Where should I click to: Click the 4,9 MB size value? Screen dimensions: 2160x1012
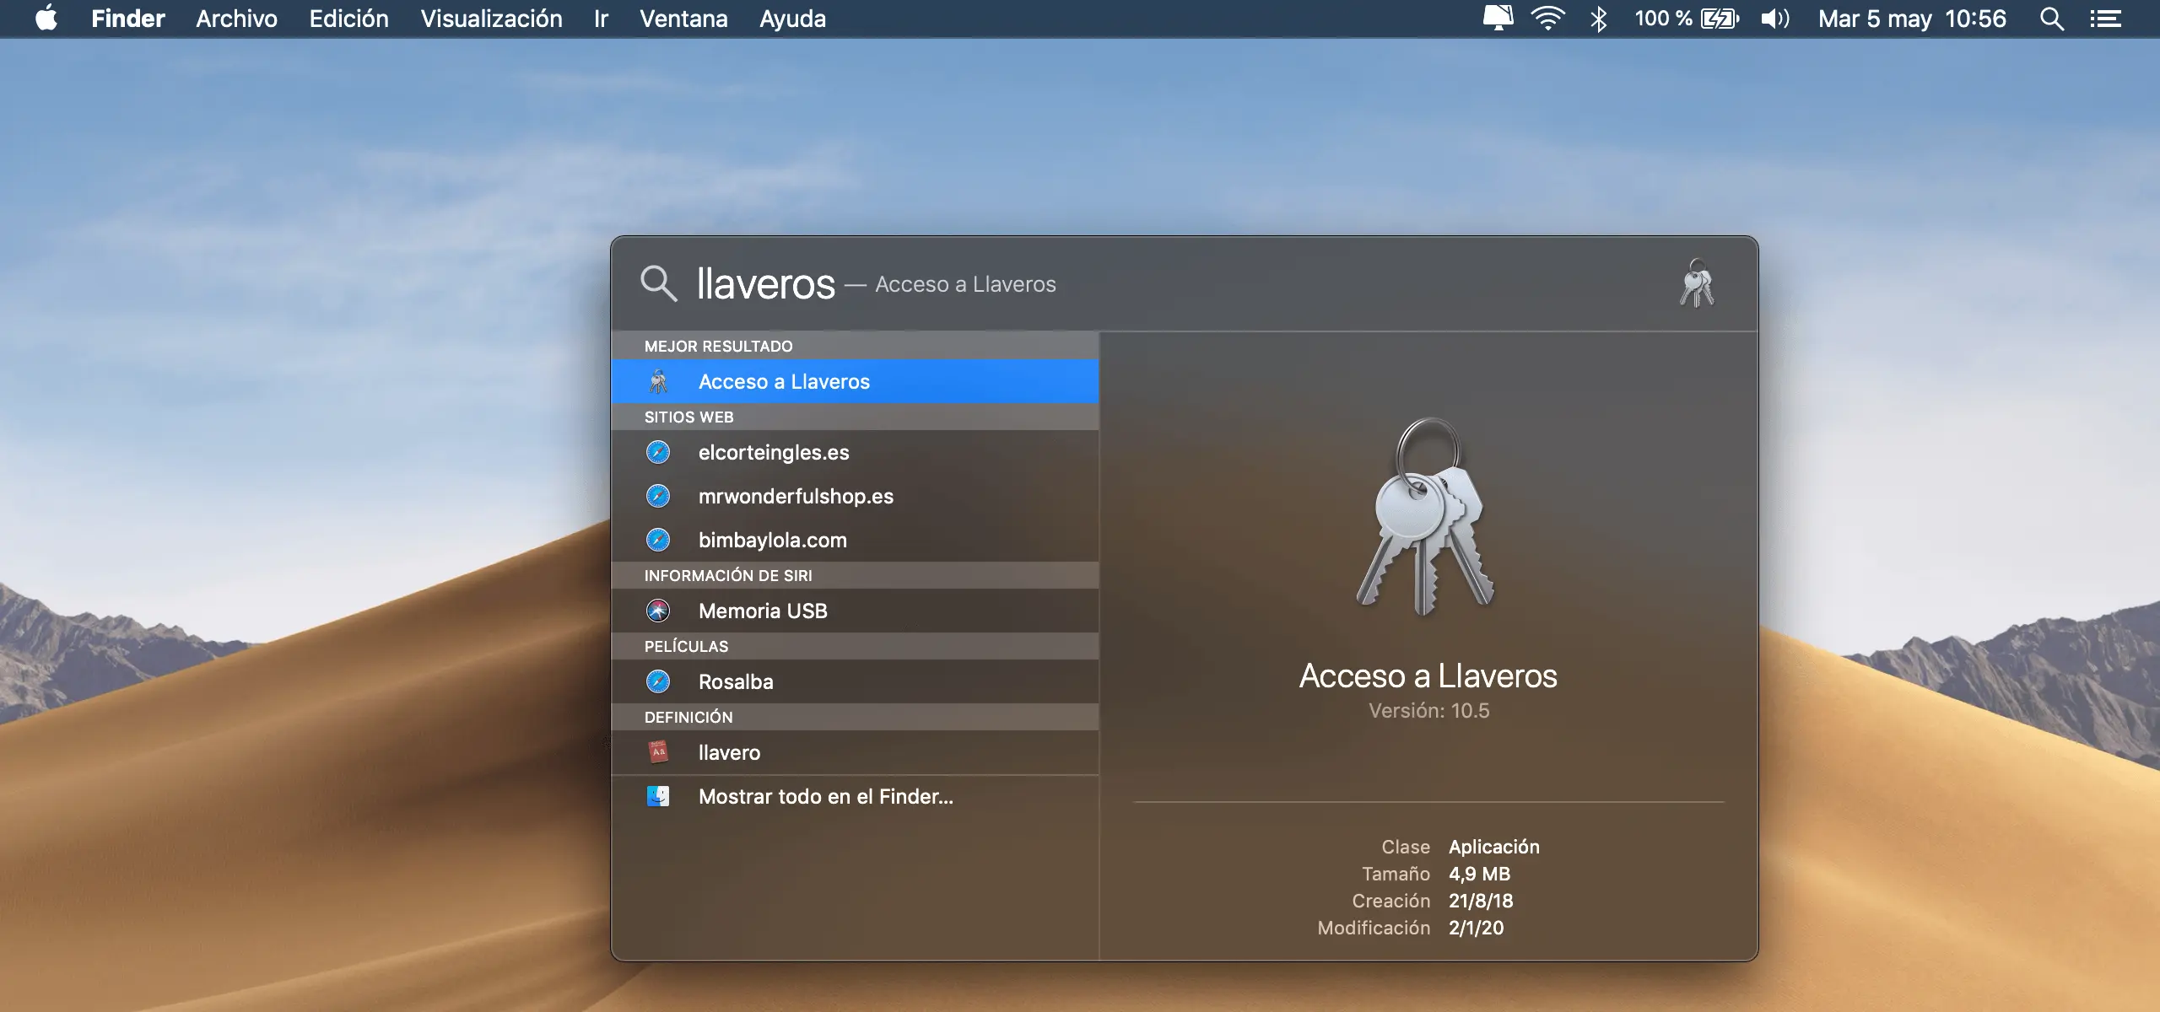click(x=1479, y=874)
